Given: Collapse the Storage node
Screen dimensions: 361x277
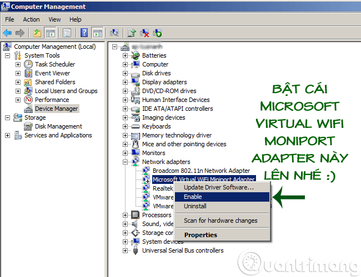Looking at the screenshot, I should pyautogui.click(x=8, y=117).
